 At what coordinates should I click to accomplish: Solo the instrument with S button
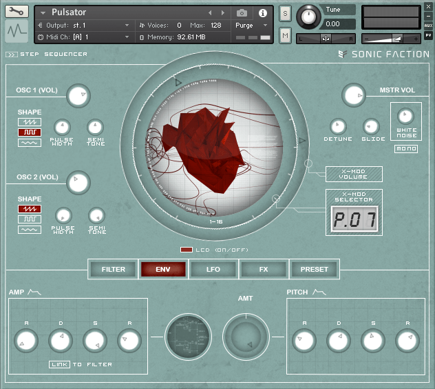click(285, 13)
